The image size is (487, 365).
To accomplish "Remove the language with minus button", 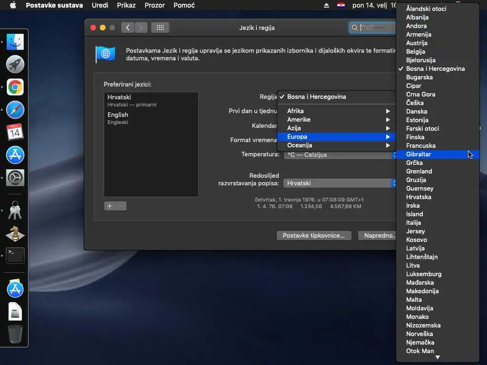I will click(x=121, y=206).
